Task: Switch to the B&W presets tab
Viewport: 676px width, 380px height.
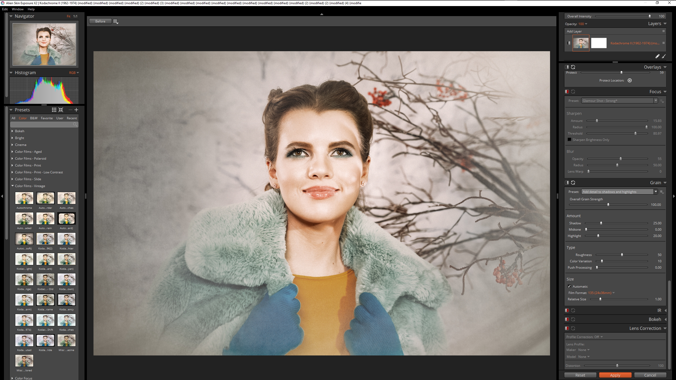Action: [x=34, y=118]
